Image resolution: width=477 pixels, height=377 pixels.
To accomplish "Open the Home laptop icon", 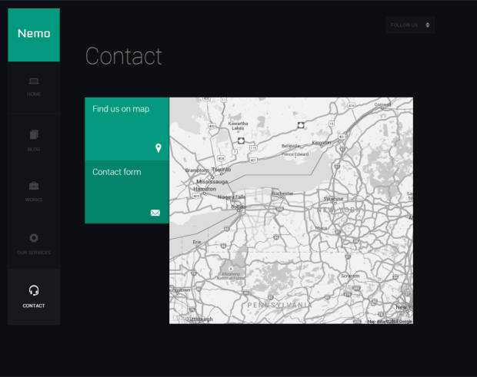I will point(34,81).
